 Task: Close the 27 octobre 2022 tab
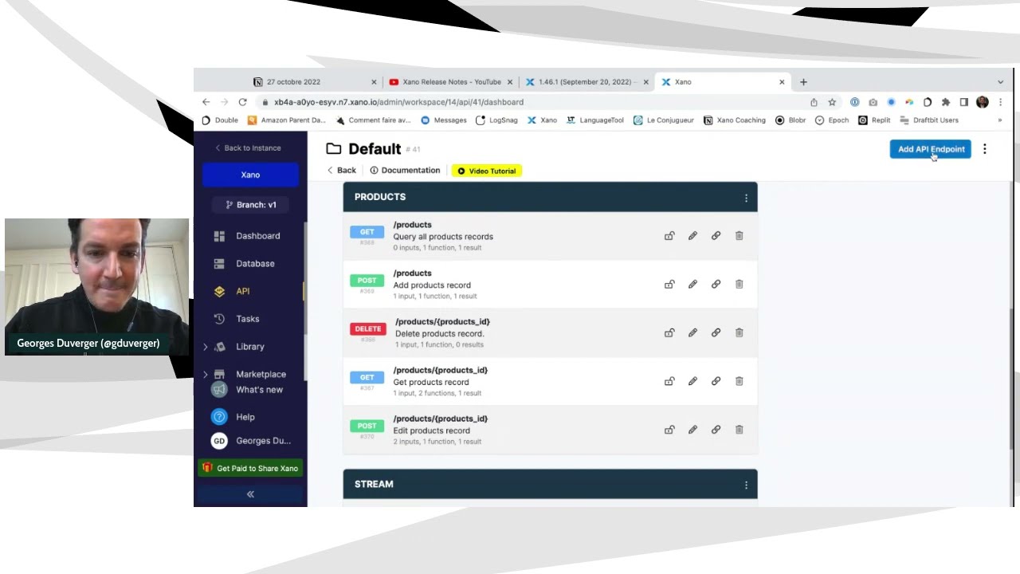point(374,82)
